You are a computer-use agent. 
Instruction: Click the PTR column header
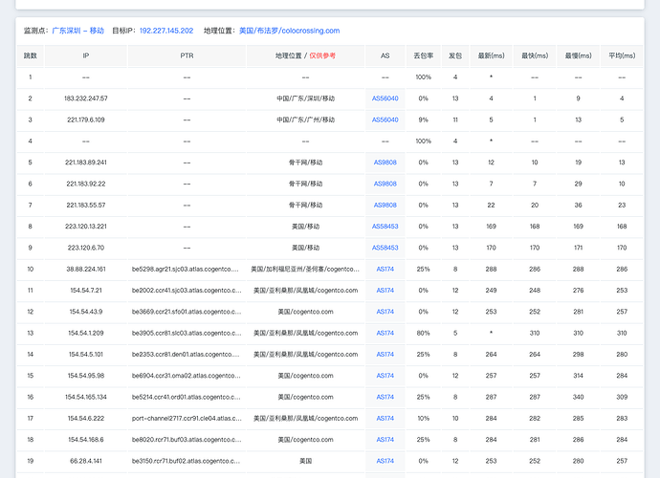click(x=187, y=56)
